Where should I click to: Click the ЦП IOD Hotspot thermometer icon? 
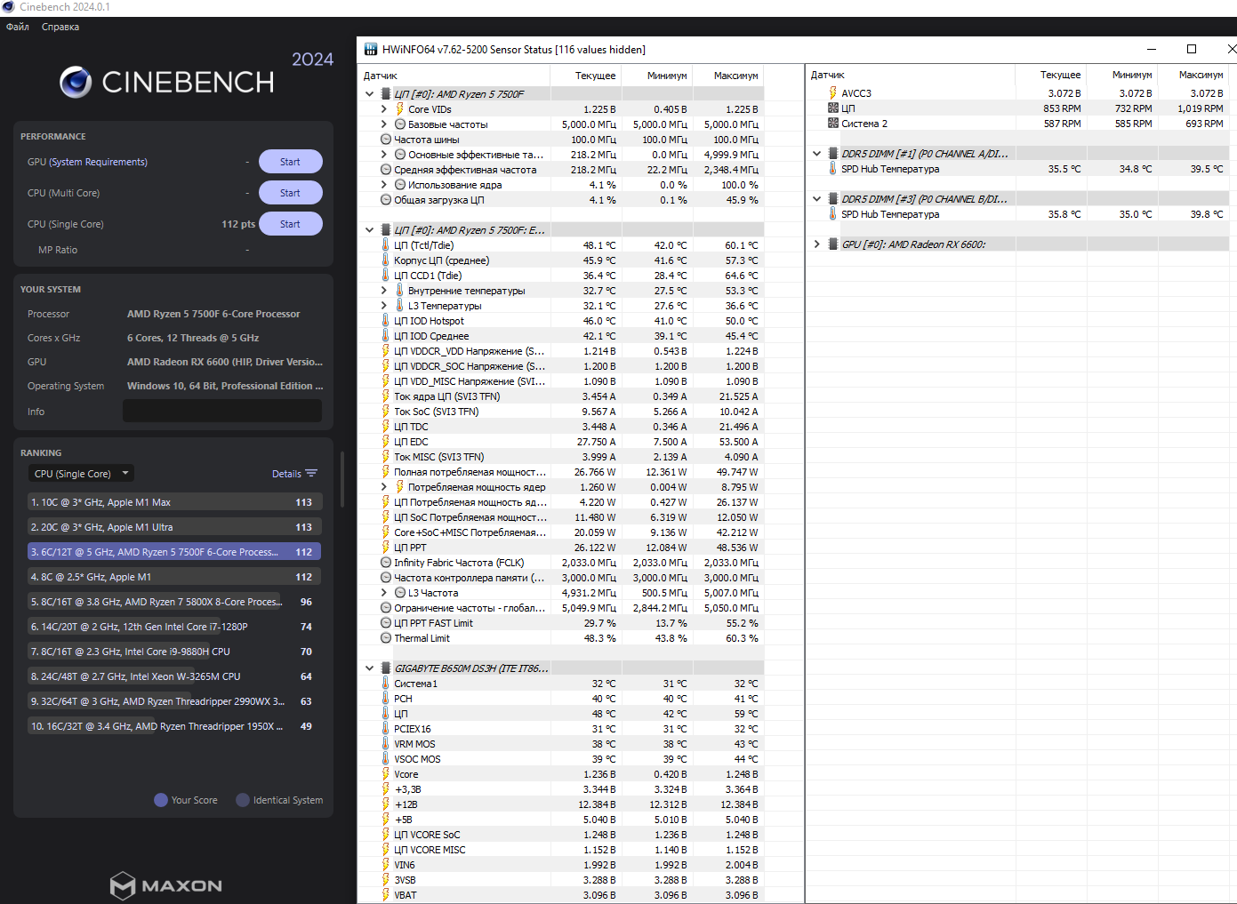(x=386, y=320)
